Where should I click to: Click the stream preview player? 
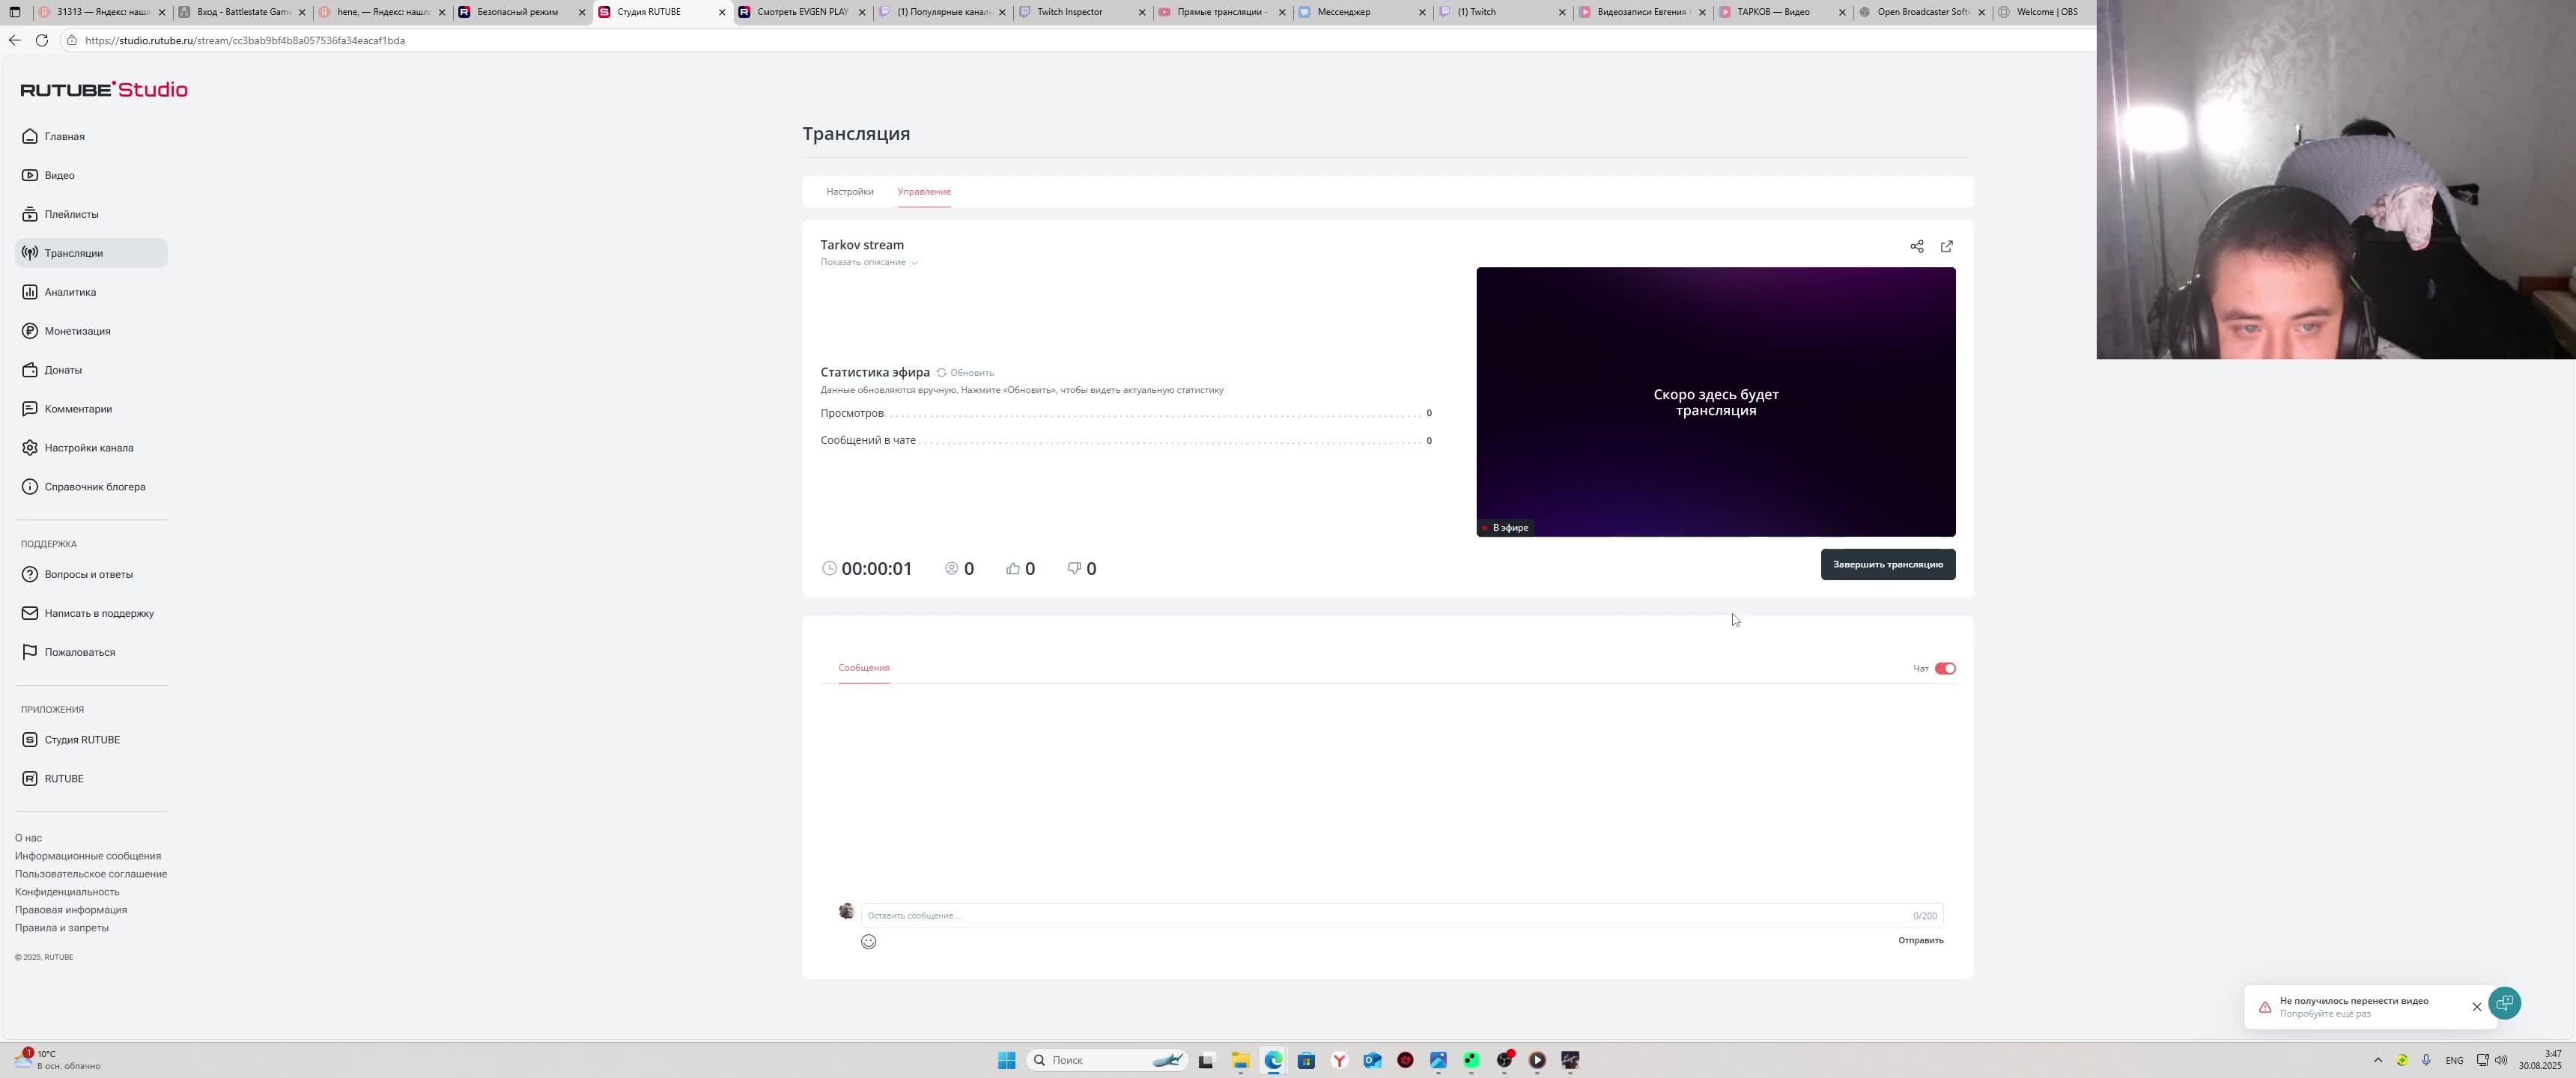point(1715,402)
